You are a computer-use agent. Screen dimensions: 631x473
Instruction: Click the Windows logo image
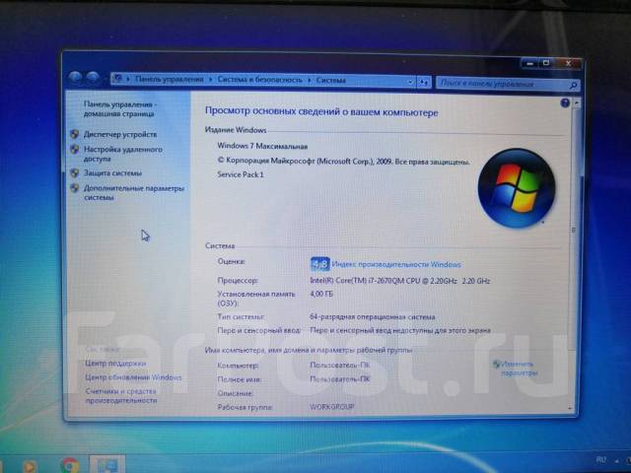point(517,187)
